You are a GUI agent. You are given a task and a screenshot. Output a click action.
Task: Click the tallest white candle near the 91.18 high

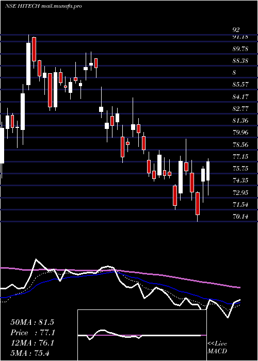(x=28, y=64)
